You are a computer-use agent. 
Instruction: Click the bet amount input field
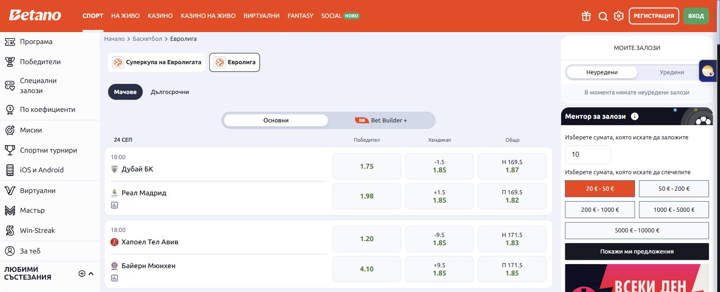click(588, 154)
